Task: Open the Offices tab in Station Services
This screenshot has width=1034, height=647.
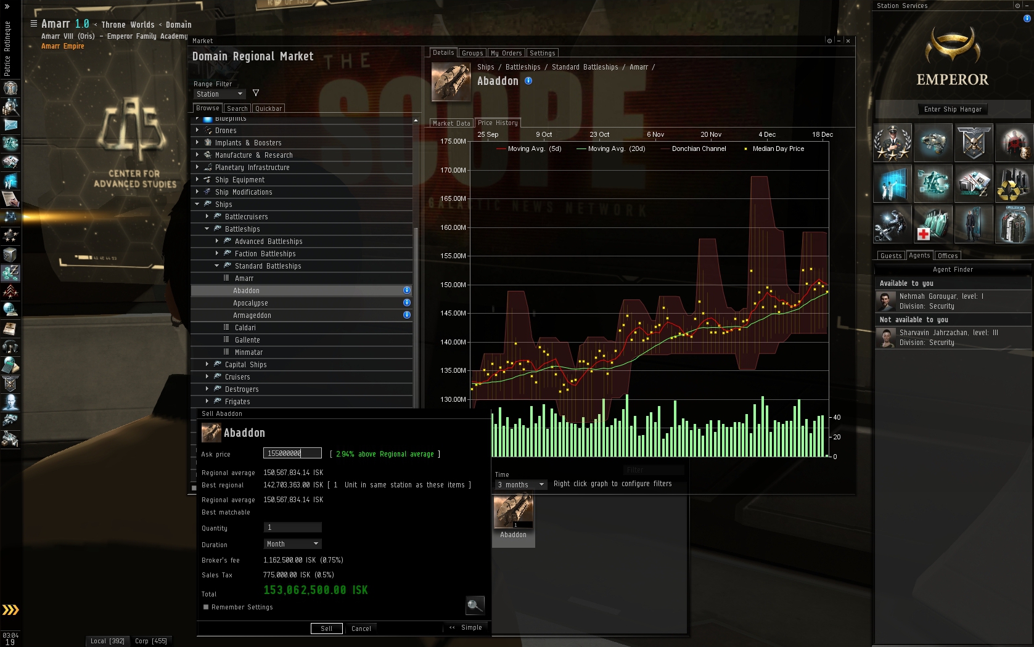Action: click(x=948, y=256)
